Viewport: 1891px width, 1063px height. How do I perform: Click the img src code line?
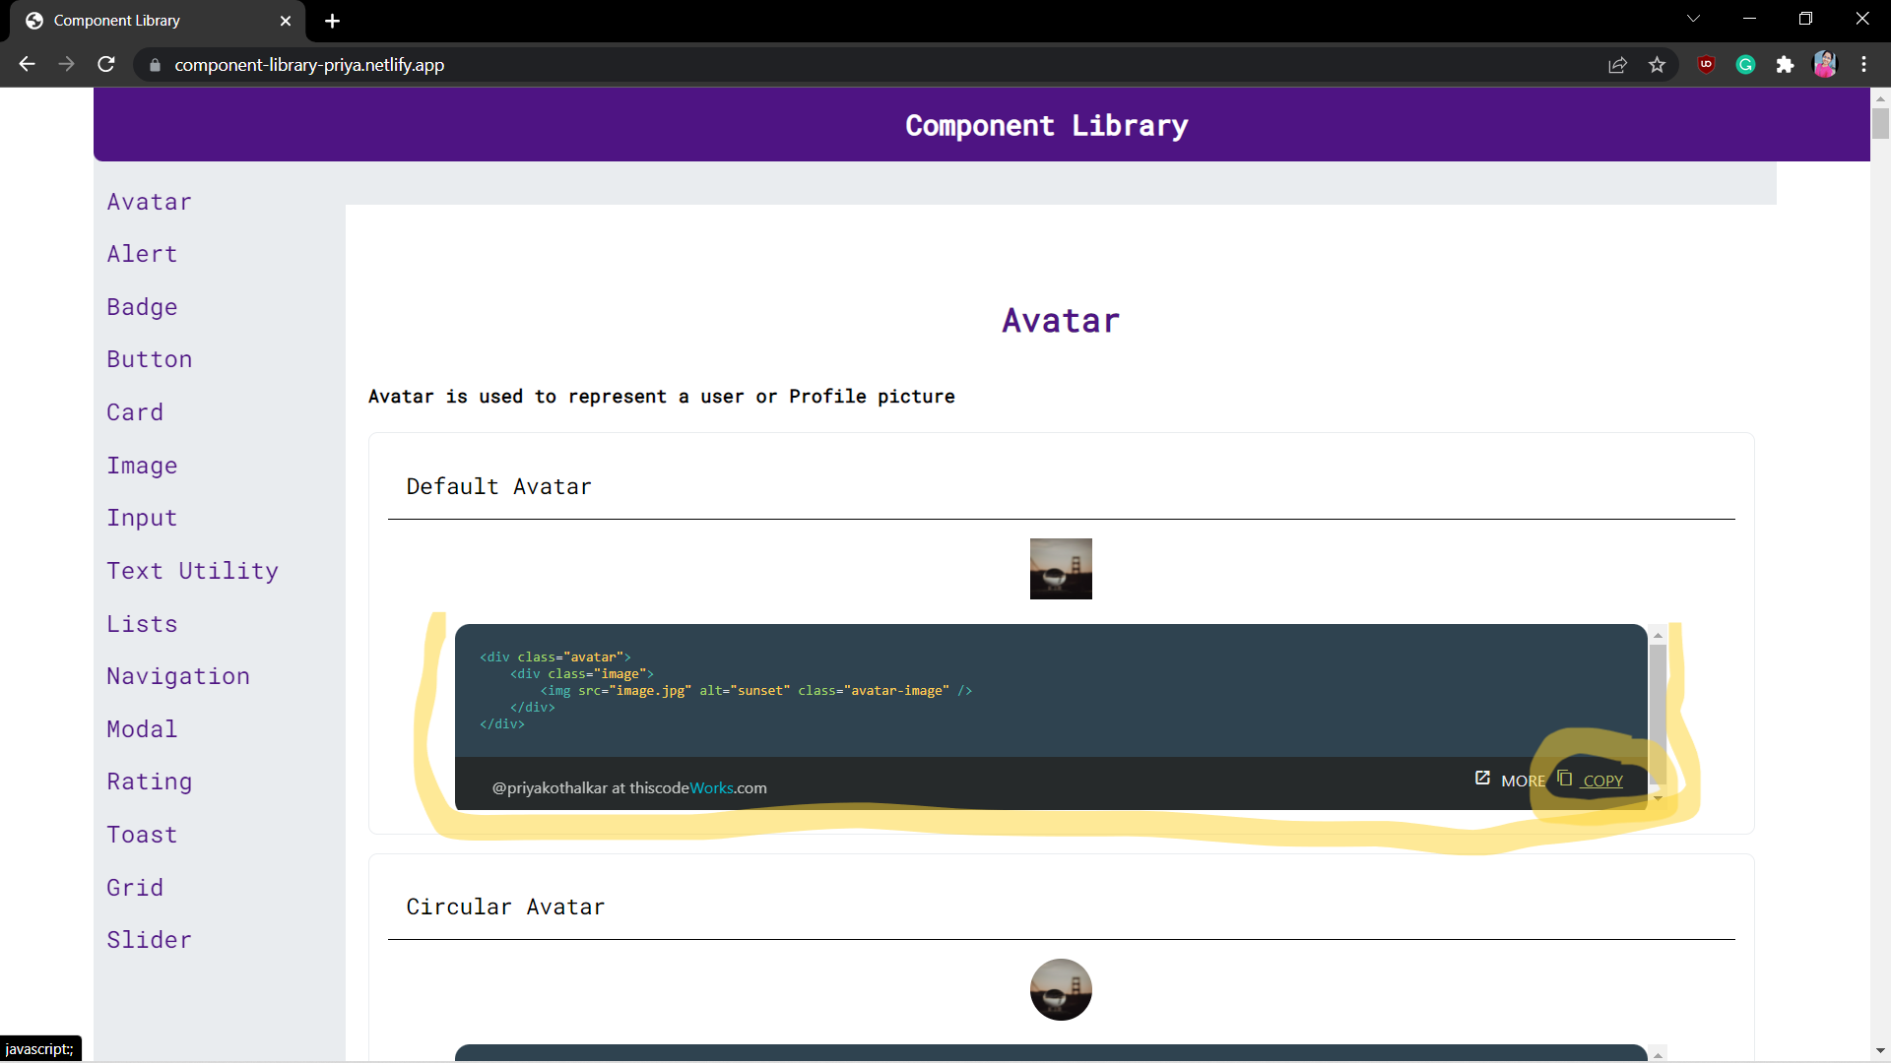[x=756, y=691]
